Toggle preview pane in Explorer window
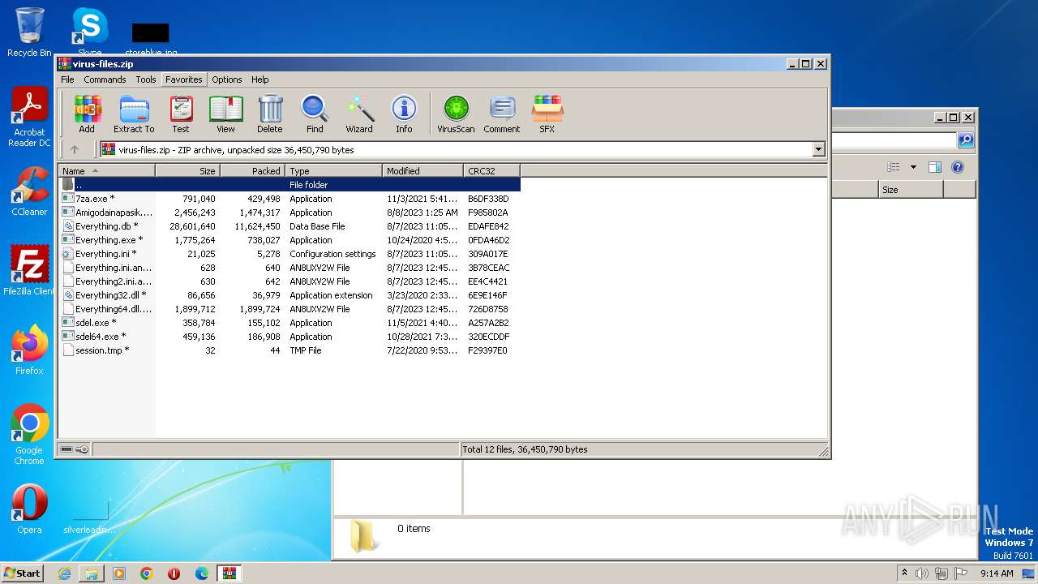 pos(934,167)
